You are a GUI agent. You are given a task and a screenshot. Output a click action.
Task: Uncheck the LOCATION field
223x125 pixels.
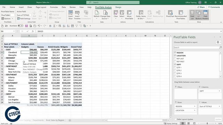175,56
